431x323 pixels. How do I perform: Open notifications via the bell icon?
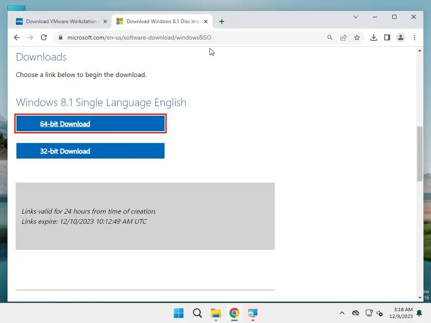(x=420, y=313)
